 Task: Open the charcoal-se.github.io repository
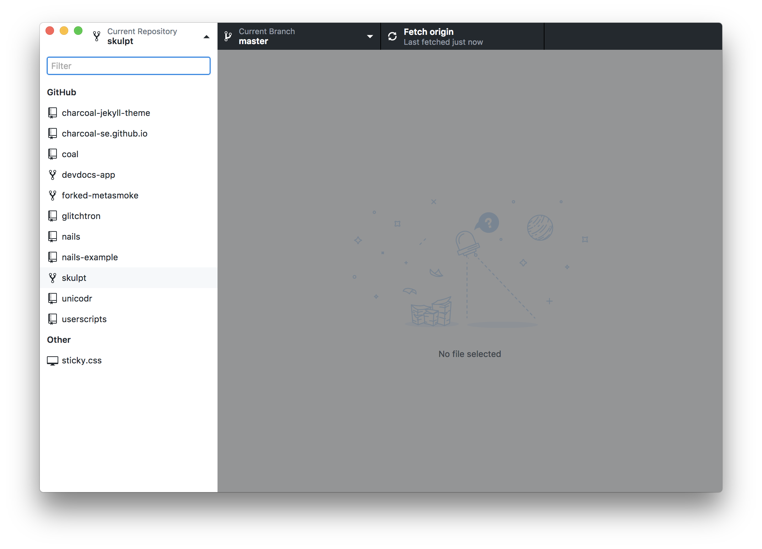pyautogui.click(x=104, y=133)
